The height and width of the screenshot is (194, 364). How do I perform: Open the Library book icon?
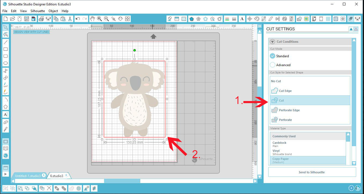(x=5, y=148)
